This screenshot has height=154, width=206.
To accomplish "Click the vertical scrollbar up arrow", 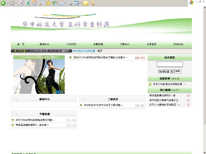I will 205,8.
